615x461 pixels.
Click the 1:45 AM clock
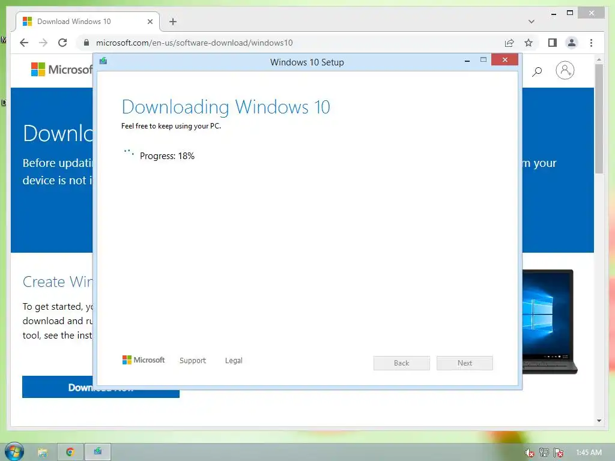[x=589, y=453]
